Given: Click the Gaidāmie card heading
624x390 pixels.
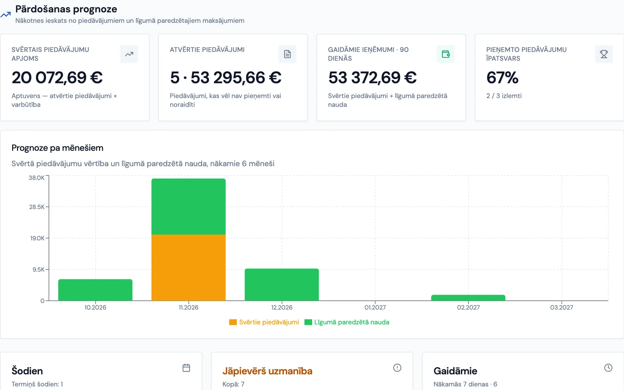Looking at the screenshot, I should point(456,371).
